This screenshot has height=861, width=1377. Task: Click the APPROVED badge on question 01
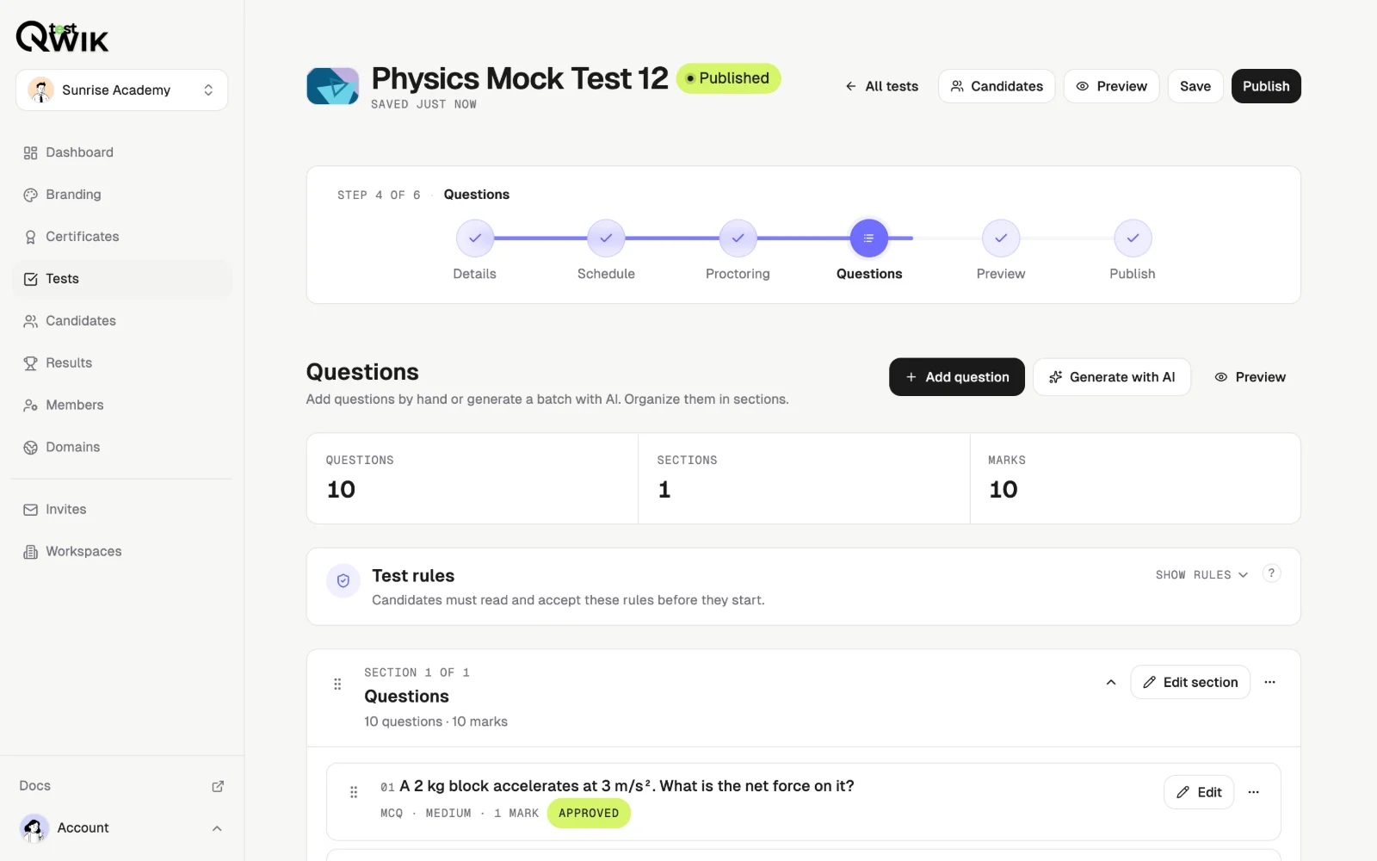(x=589, y=814)
